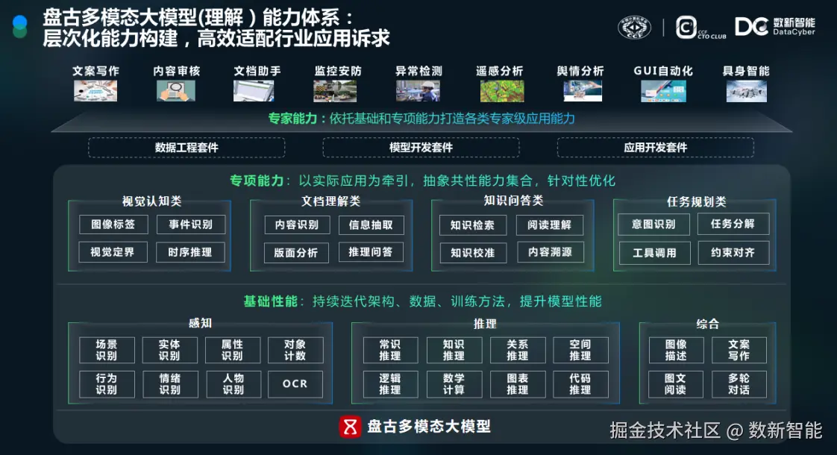Click the 代码推理 box
This screenshot has width=837, height=455.
tap(580, 384)
